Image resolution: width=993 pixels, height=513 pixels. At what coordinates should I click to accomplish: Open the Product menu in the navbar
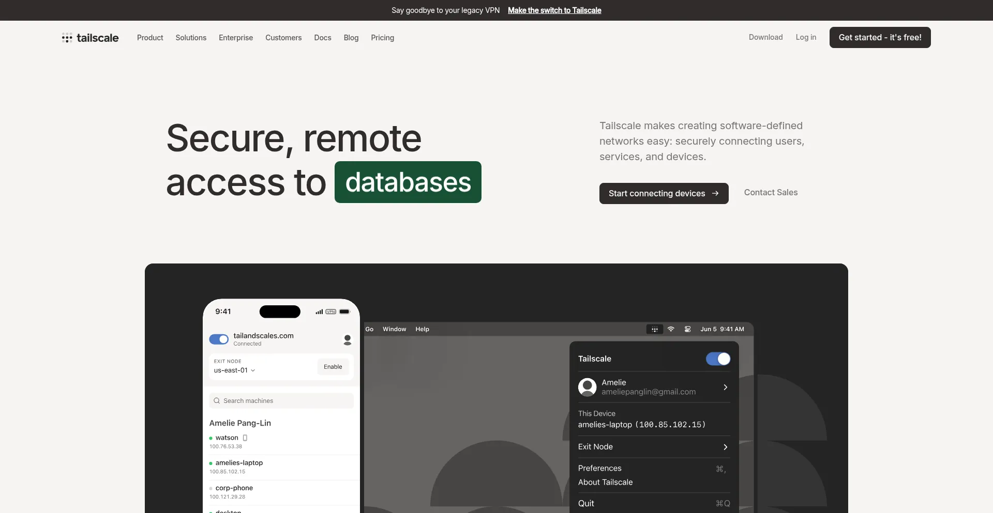click(150, 38)
